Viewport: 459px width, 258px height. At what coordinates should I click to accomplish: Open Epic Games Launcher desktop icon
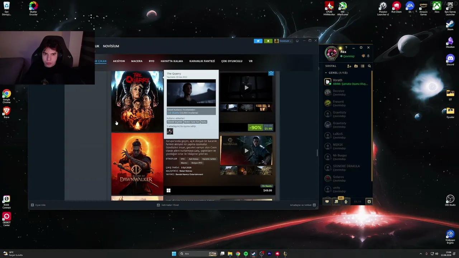[450, 9]
